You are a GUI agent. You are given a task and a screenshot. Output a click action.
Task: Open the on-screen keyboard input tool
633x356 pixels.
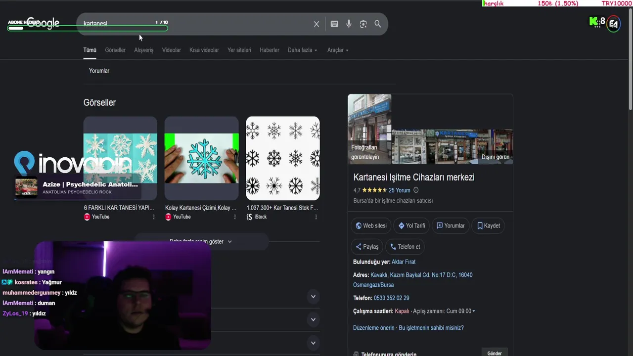coord(334,24)
